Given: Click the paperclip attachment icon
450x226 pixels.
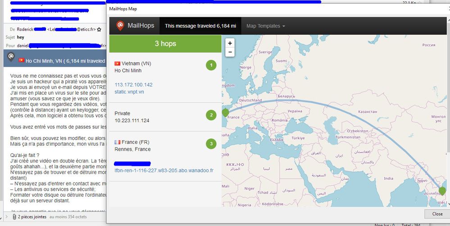Looking at the screenshot, I should pyautogui.click(x=13, y=217).
